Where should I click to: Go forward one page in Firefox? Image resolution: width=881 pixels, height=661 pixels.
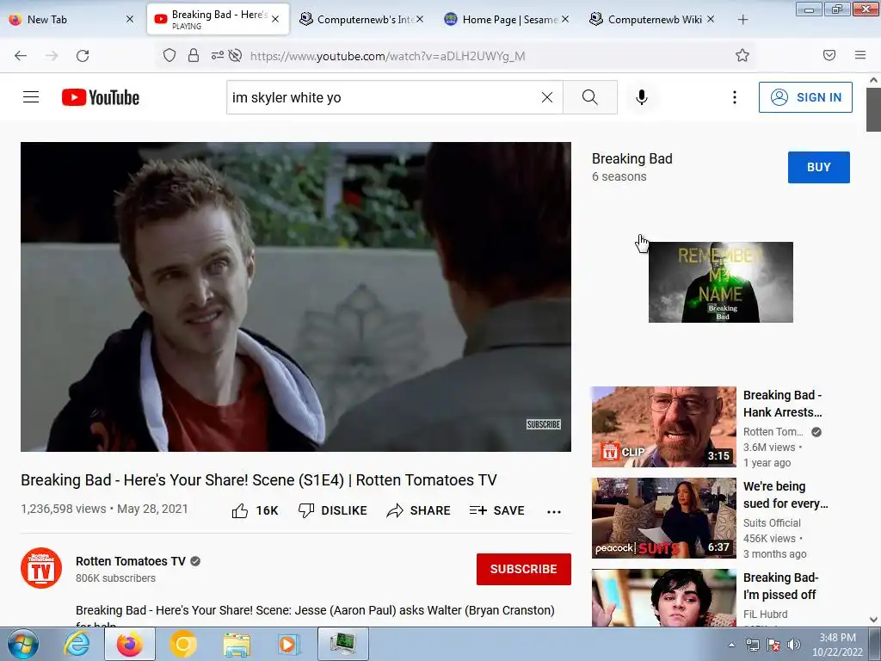point(52,55)
